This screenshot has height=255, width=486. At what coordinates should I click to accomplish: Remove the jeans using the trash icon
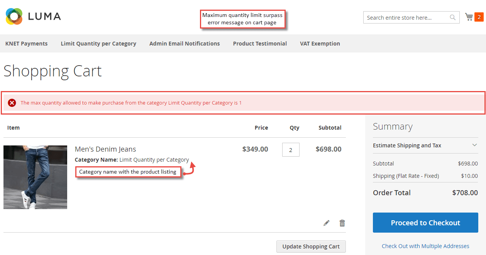click(x=342, y=223)
